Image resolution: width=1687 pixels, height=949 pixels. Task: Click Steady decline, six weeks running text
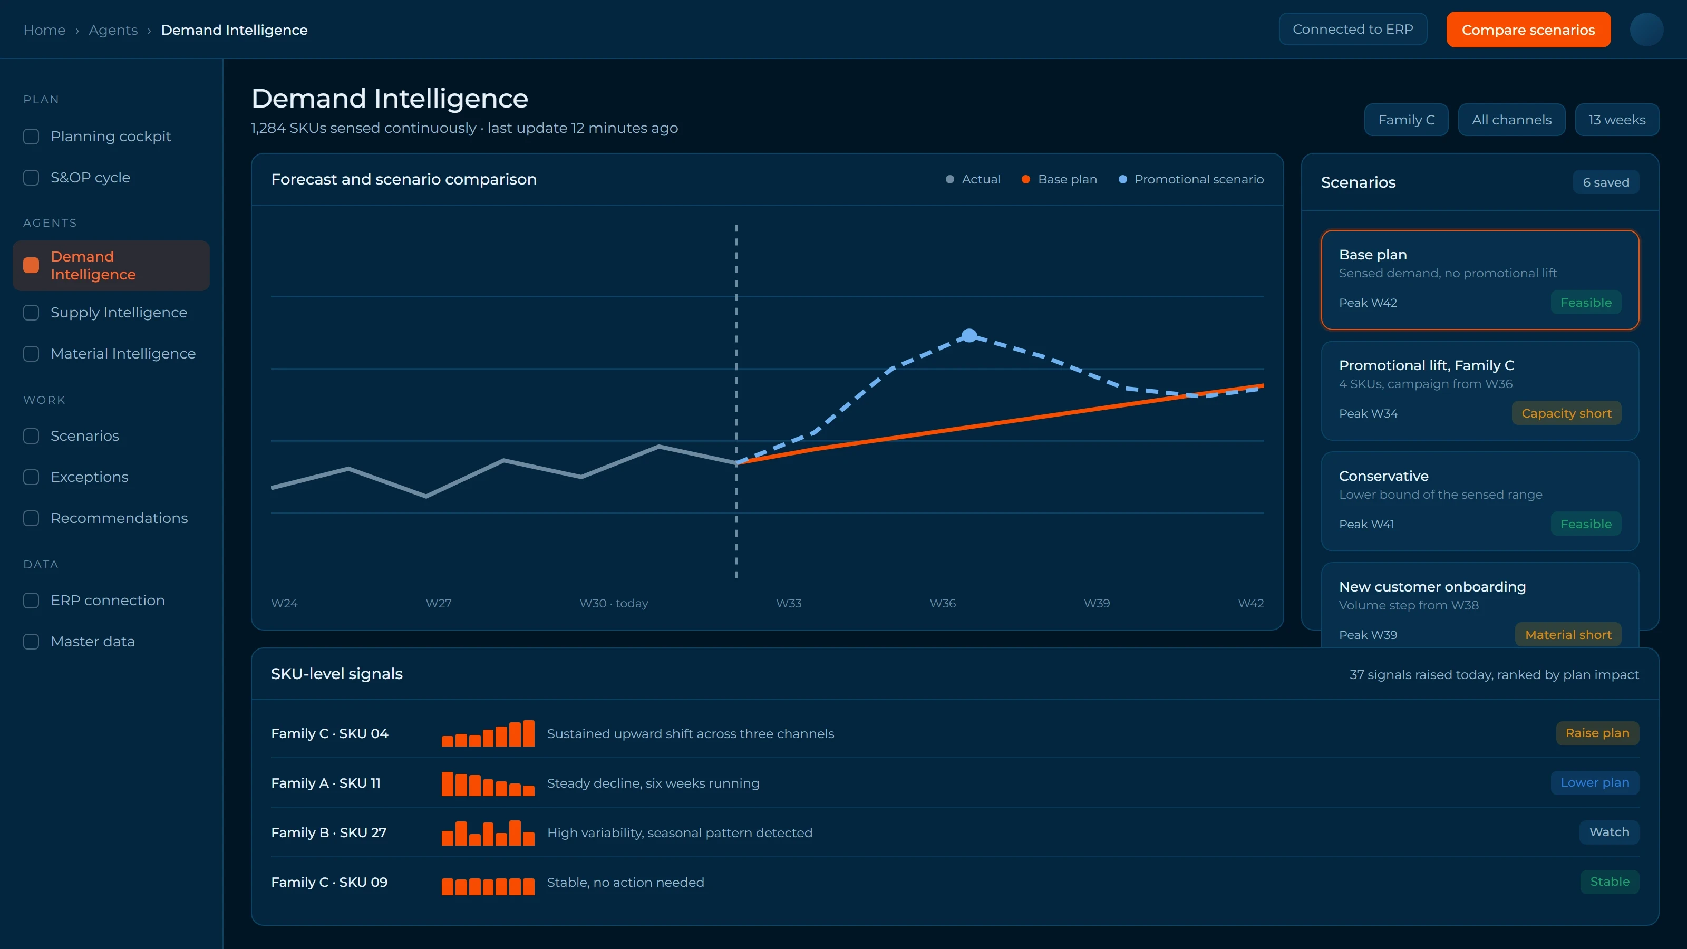pyautogui.click(x=653, y=783)
